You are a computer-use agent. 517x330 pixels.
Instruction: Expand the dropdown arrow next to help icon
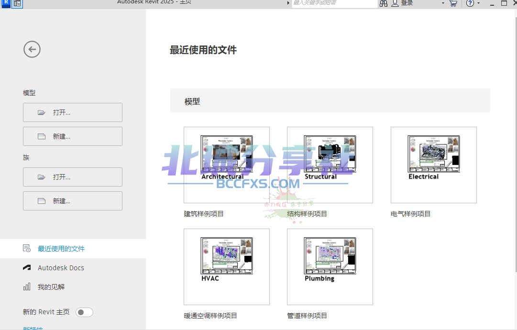click(478, 3)
